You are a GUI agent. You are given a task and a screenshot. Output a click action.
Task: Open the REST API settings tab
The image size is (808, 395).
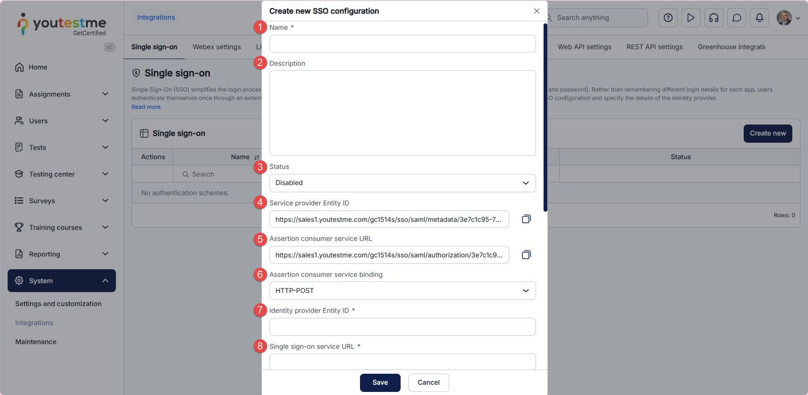click(x=654, y=47)
